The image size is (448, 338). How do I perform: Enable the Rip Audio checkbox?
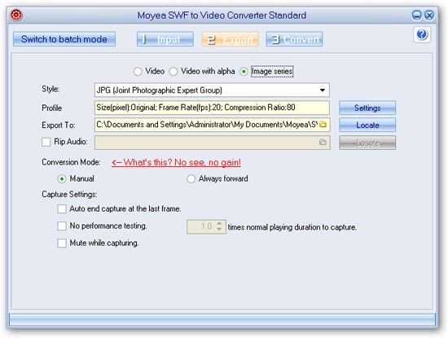click(46, 142)
